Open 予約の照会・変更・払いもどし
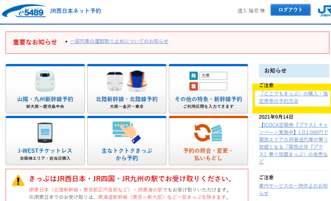 click(x=208, y=140)
